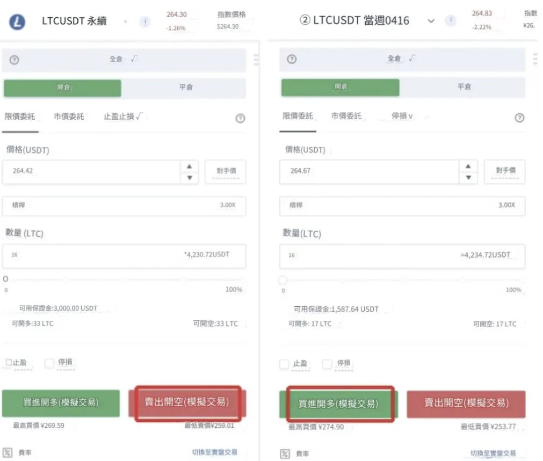Click the right panel quantity slider handle
The height and width of the screenshot is (461, 543).
283,280
